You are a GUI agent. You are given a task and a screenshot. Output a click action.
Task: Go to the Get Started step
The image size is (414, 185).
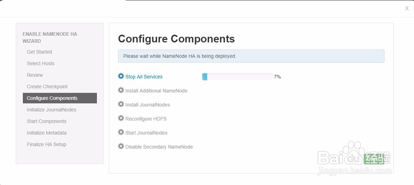(39, 52)
